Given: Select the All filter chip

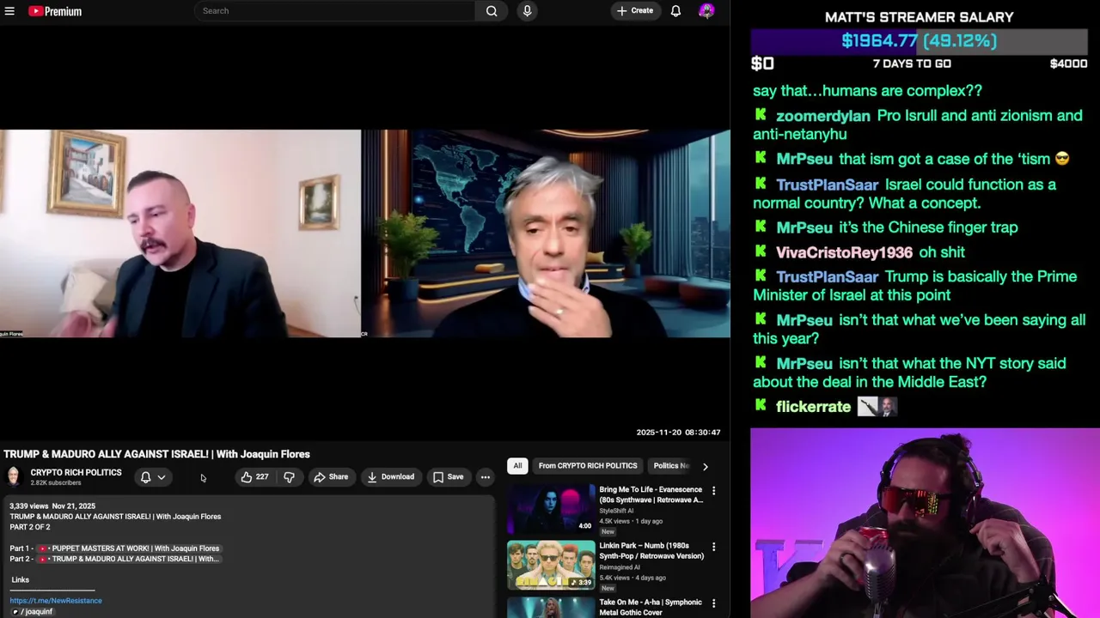Looking at the screenshot, I should click(x=517, y=466).
